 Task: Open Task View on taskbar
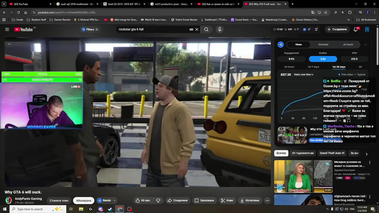pos(71,209)
